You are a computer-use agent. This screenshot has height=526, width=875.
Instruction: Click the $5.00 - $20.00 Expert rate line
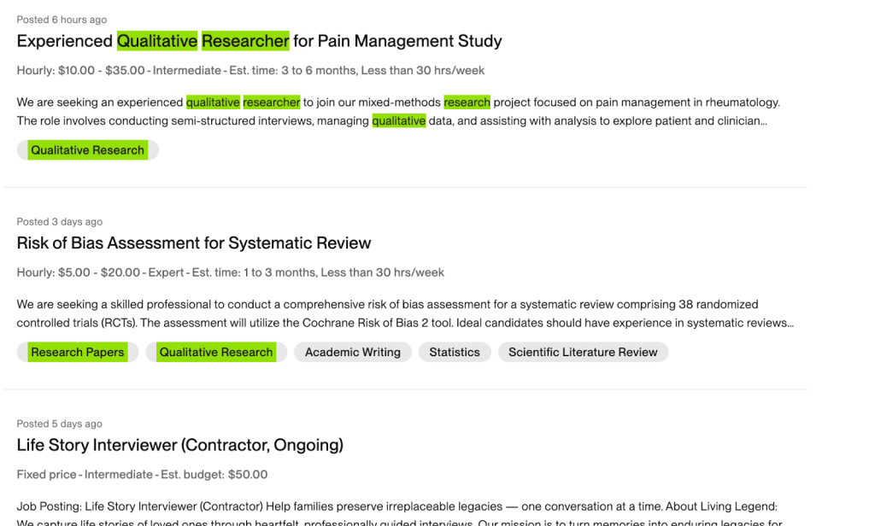coord(231,272)
